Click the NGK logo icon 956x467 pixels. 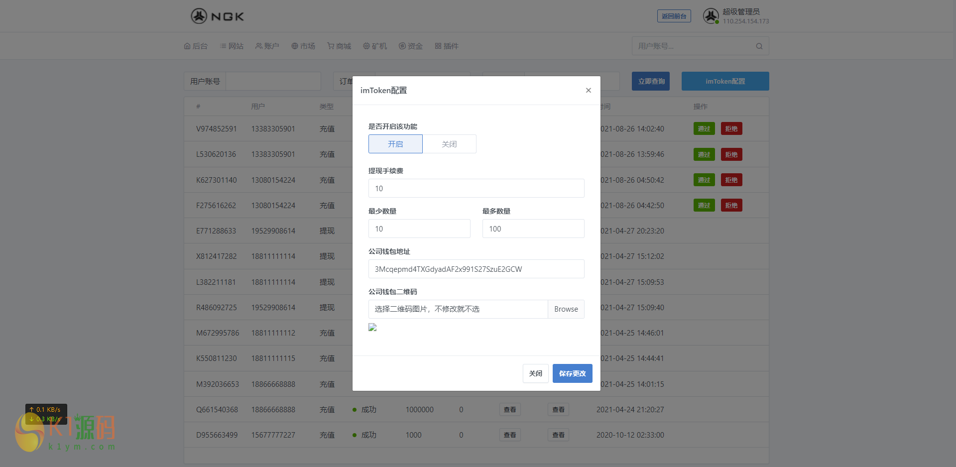tap(199, 16)
